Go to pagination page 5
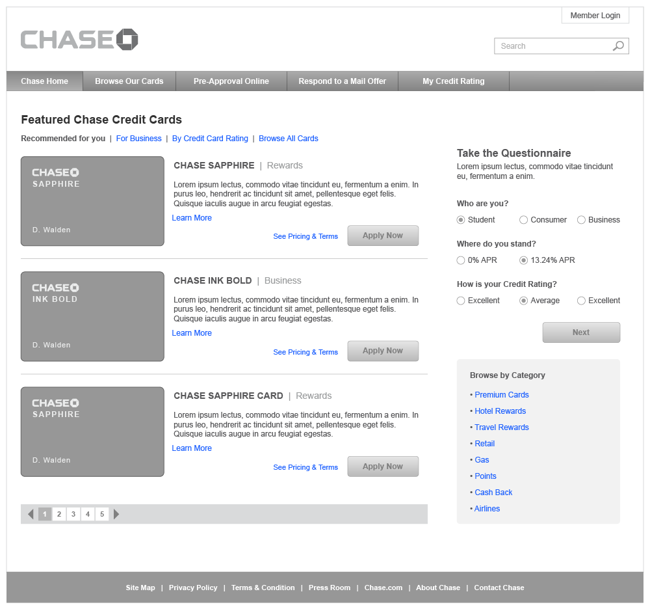The image size is (650, 609). click(x=102, y=514)
